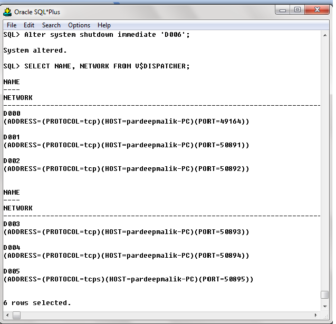Click the address line with PORT=50892

[x=127, y=169]
